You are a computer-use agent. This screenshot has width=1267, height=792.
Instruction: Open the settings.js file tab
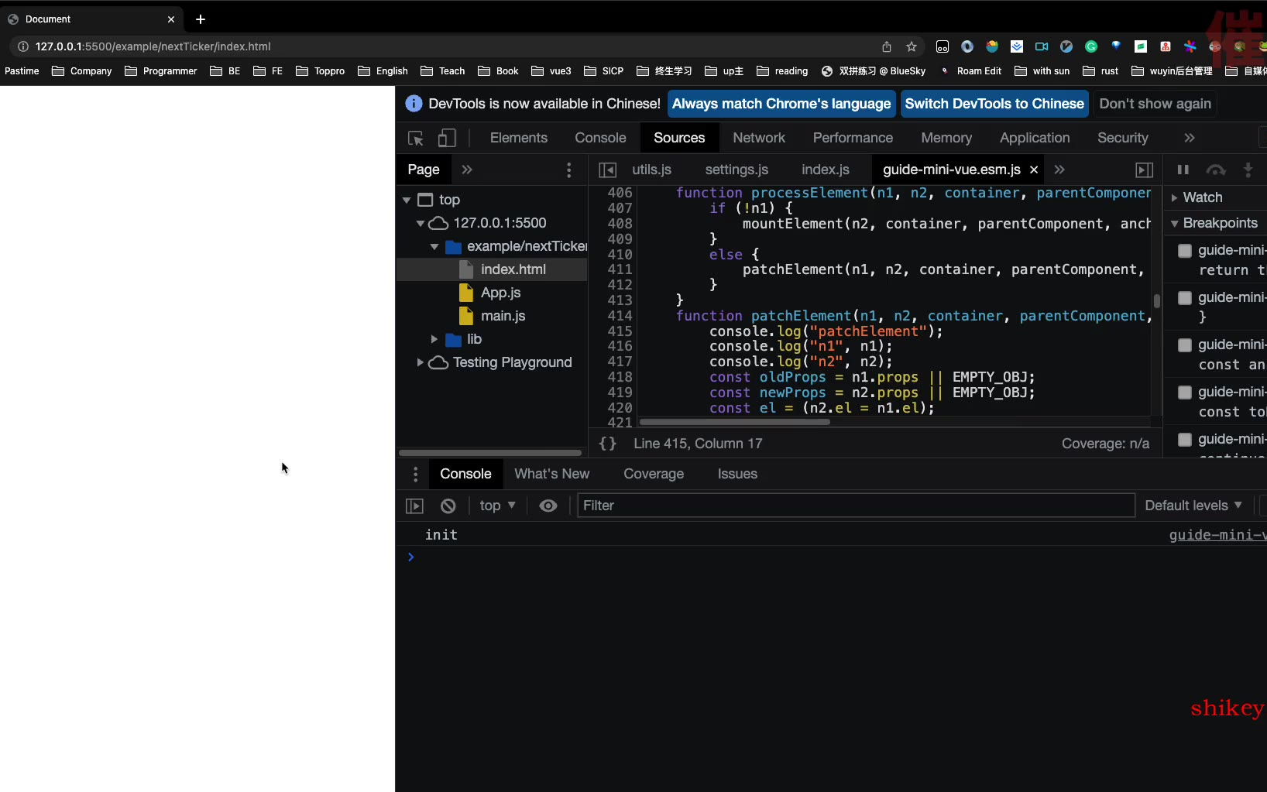tap(736, 170)
